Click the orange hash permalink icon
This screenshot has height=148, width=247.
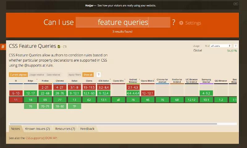point(3,47)
